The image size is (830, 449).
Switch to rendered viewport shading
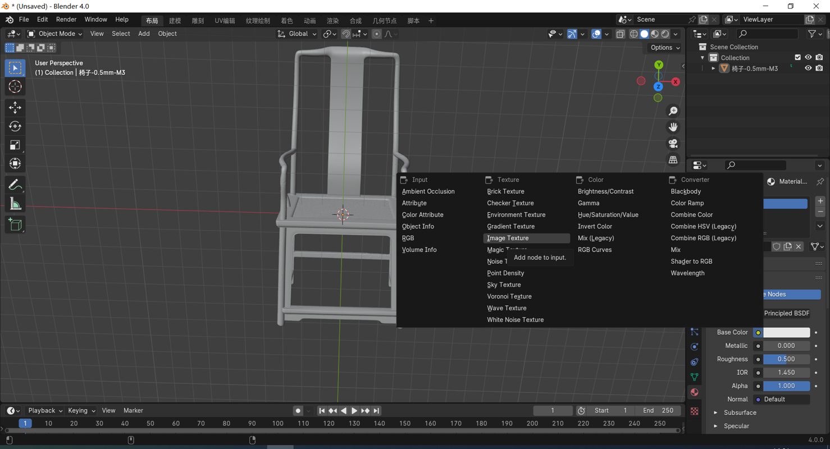[x=665, y=34]
